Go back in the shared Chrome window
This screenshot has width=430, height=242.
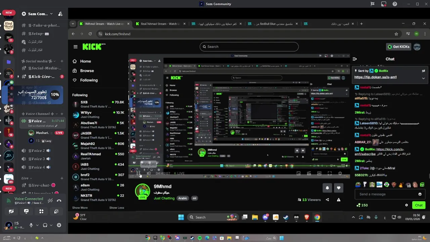(x=73, y=34)
